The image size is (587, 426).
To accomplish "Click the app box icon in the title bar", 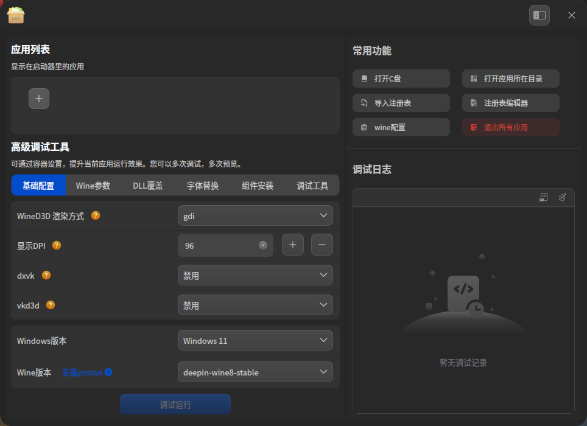I will coord(16,15).
